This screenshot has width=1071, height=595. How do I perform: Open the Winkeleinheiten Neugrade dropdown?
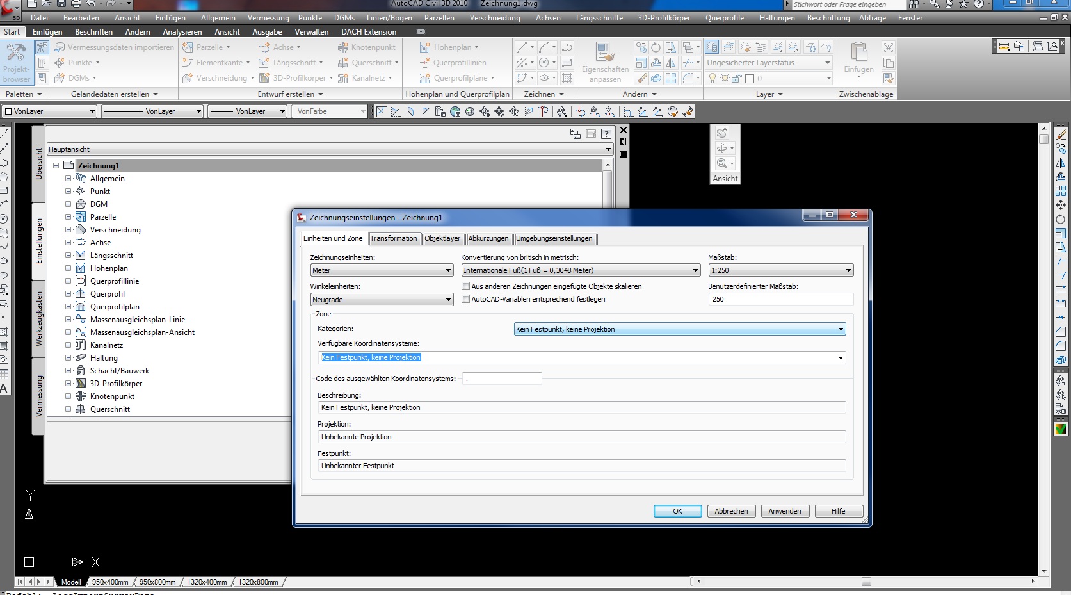382,300
